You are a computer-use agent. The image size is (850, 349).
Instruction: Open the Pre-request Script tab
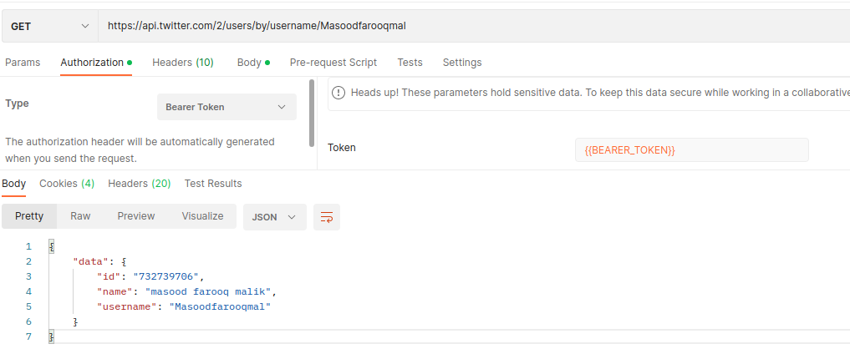(x=333, y=63)
